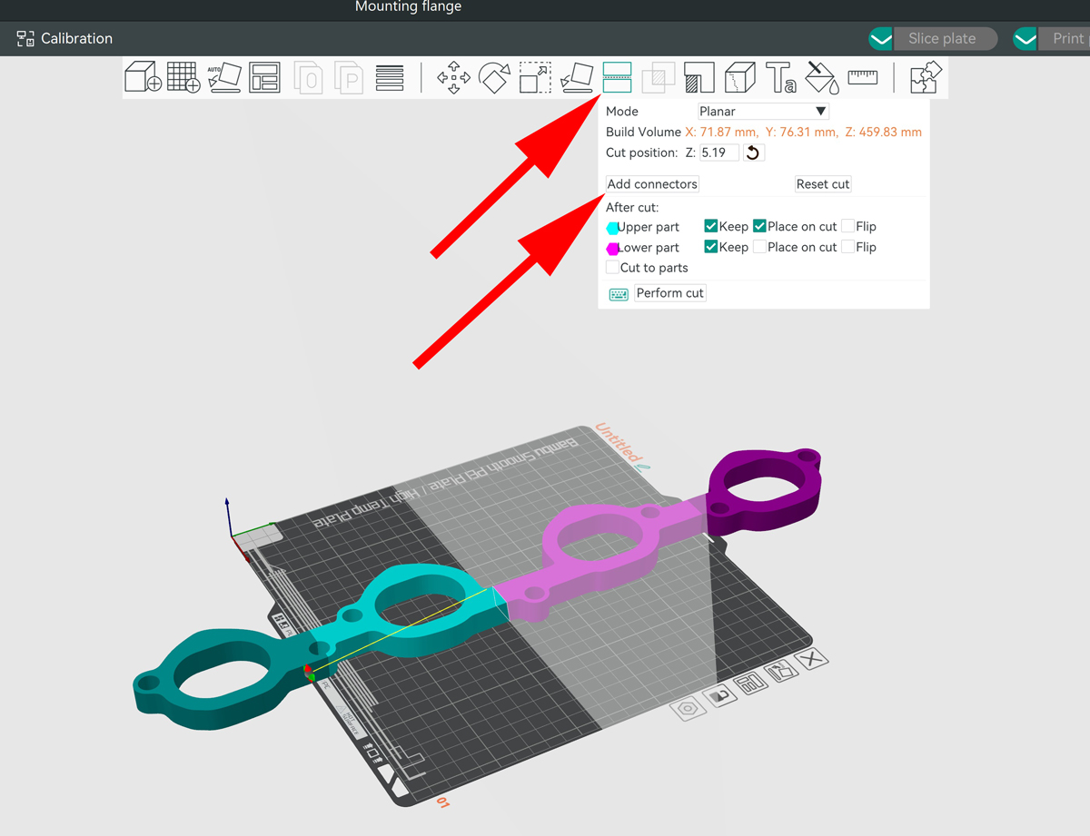The height and width of the screenshot is (836, 1090).
Task: Click the Add object cube icon
Action: click(143, 78)
